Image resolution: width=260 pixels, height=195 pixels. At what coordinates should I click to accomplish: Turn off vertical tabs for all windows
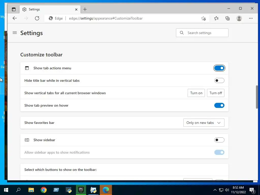(216, 93)
